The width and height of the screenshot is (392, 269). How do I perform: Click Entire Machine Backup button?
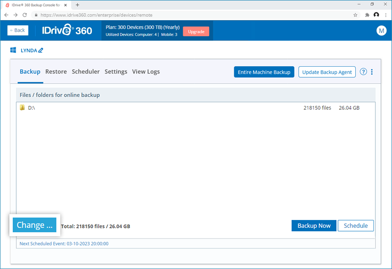point(264,72)
